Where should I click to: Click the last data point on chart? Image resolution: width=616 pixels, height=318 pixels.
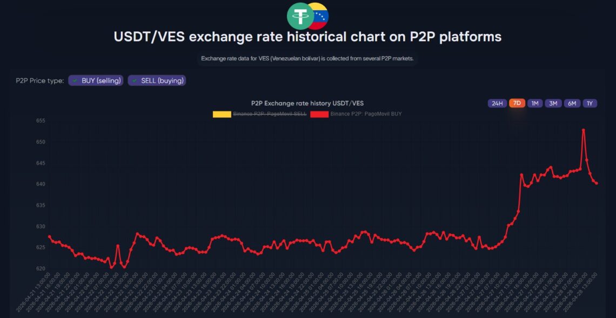tap(597, 183)
